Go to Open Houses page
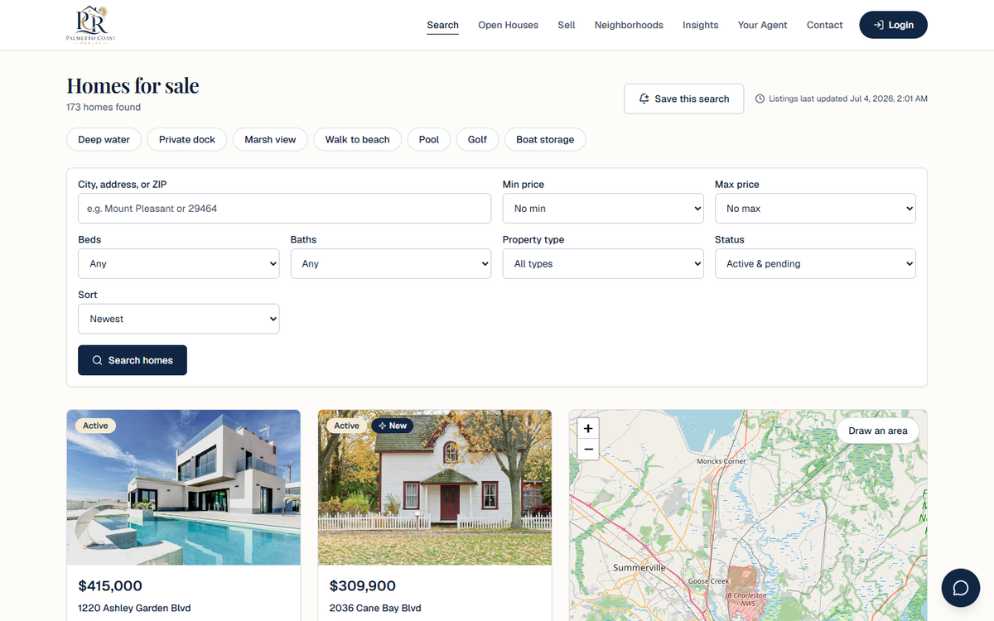Screen dimensions: 994x621 coord(508,25)
